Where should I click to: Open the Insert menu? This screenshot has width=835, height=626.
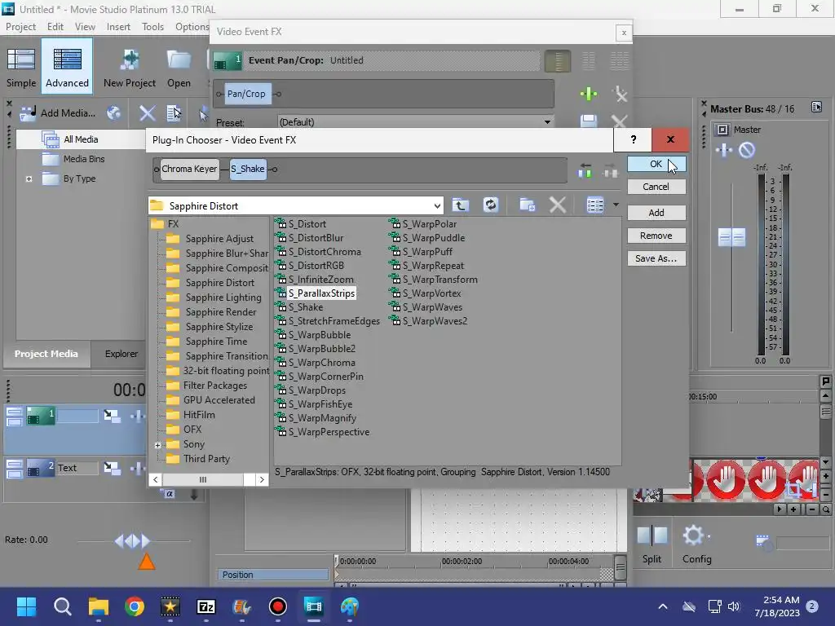coord(118,27)
